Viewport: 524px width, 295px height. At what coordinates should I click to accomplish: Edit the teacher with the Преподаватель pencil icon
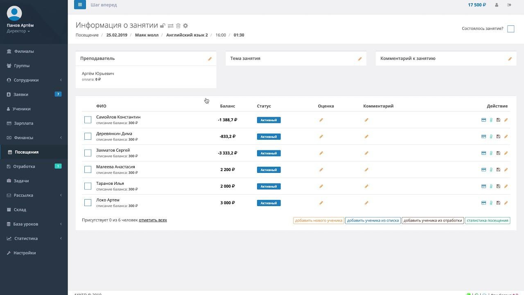[x=210, y=59]
